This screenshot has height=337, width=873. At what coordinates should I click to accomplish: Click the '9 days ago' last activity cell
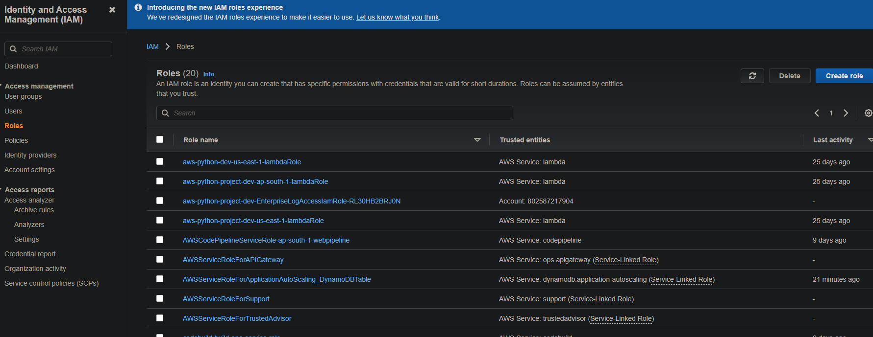[829, 240]
